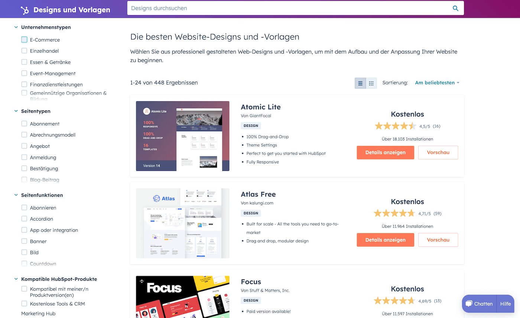This screenshot has width=520, height=318.
Task: Click the 1-24 von 448 Ergebnissen text
Action: tap(164, 83)
